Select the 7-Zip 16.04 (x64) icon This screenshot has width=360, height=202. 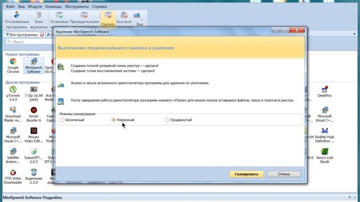pos(34,94)
